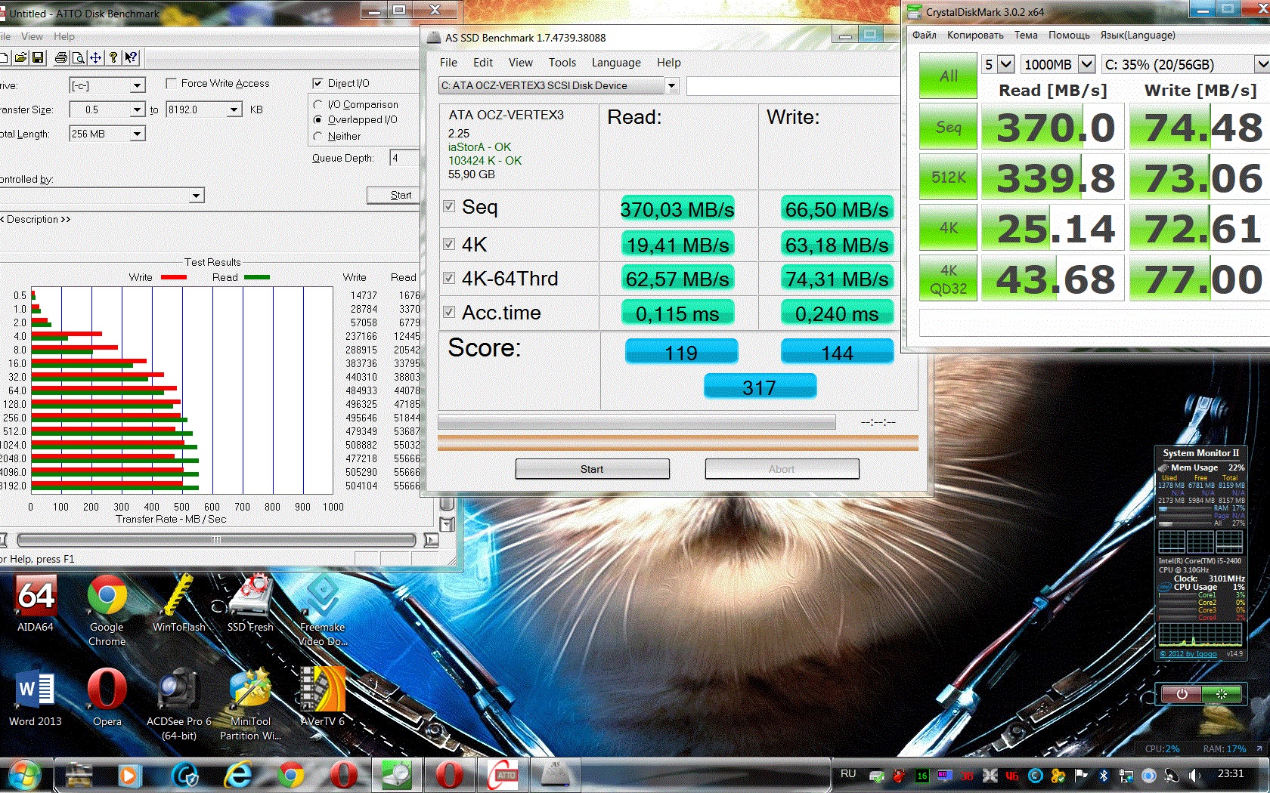The image size is (1270, 793).
Task: Save results with ATTO floppy disk icon
Action: tap(38, 57)
